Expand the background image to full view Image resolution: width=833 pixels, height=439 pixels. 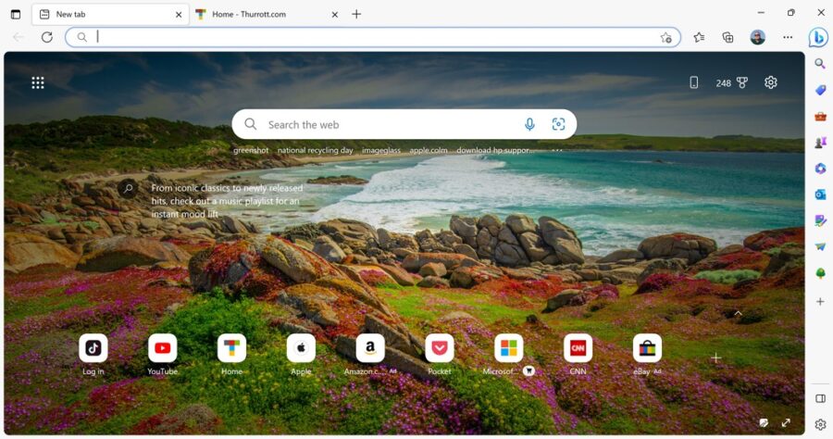pos(786,422)
